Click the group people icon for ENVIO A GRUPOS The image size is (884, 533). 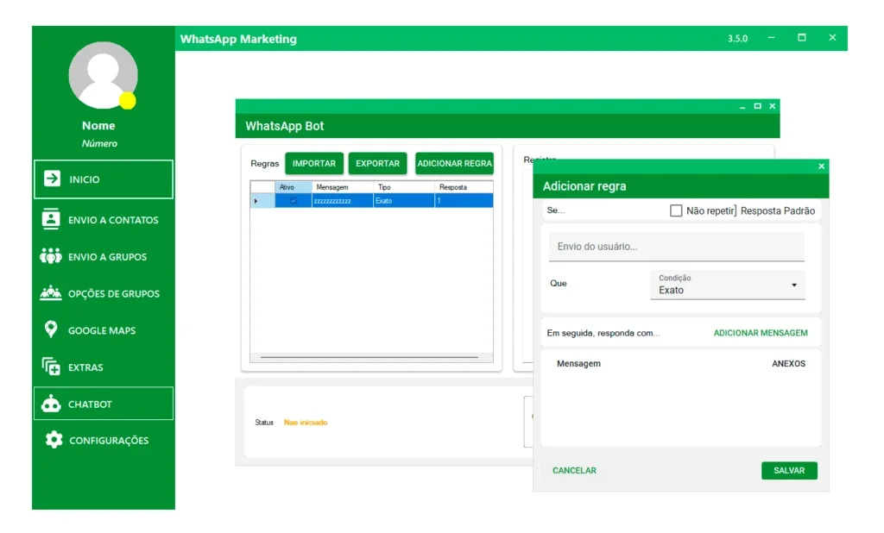[x=51, y=256]
